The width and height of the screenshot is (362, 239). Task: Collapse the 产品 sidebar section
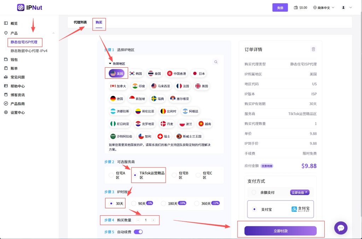pos(53,33)
